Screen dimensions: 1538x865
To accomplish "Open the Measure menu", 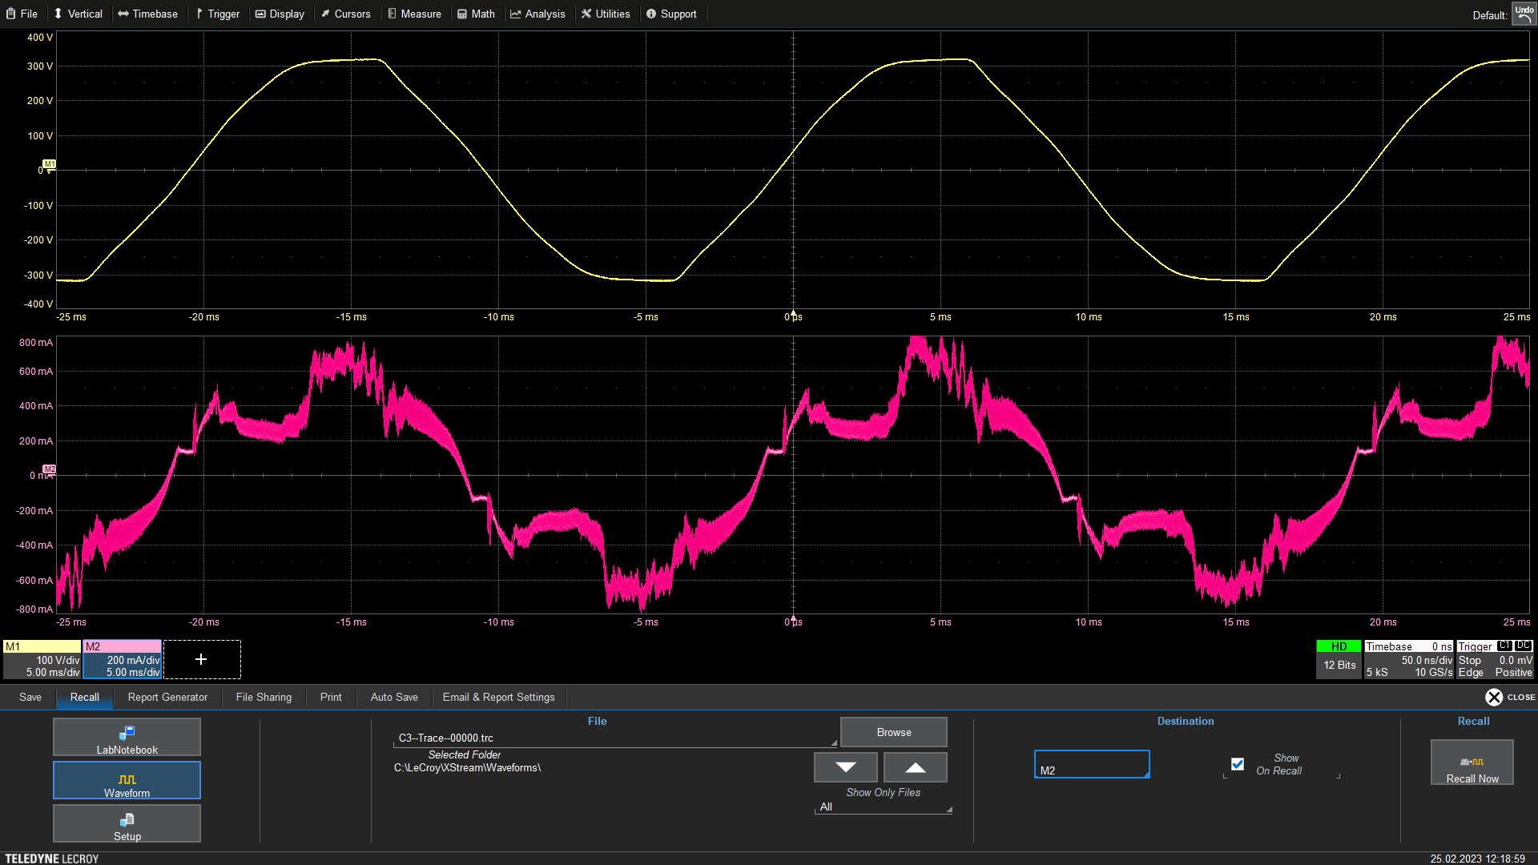I will (x=414, y=14).
